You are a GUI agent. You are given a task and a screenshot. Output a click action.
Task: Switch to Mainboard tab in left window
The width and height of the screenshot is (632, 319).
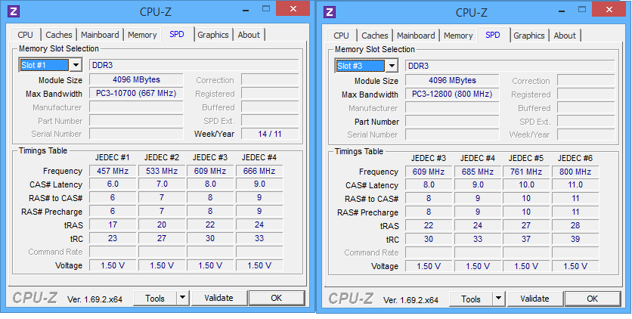tap(100, 35)
